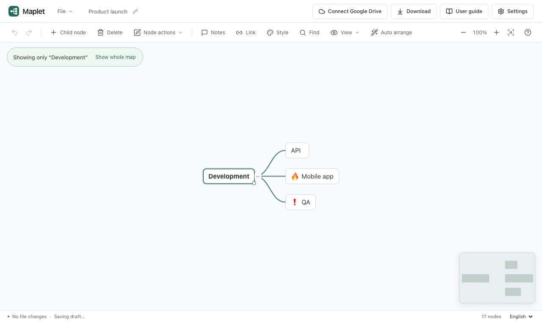
Task: Select the API node
Action: click(x=297, y=150)
